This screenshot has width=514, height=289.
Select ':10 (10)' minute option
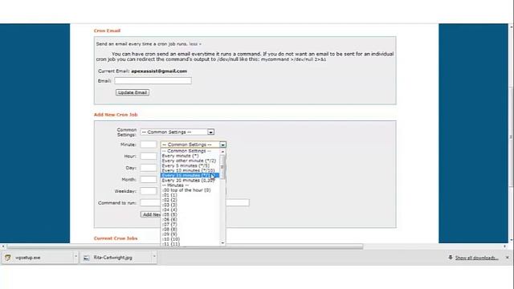coord(171,239)
